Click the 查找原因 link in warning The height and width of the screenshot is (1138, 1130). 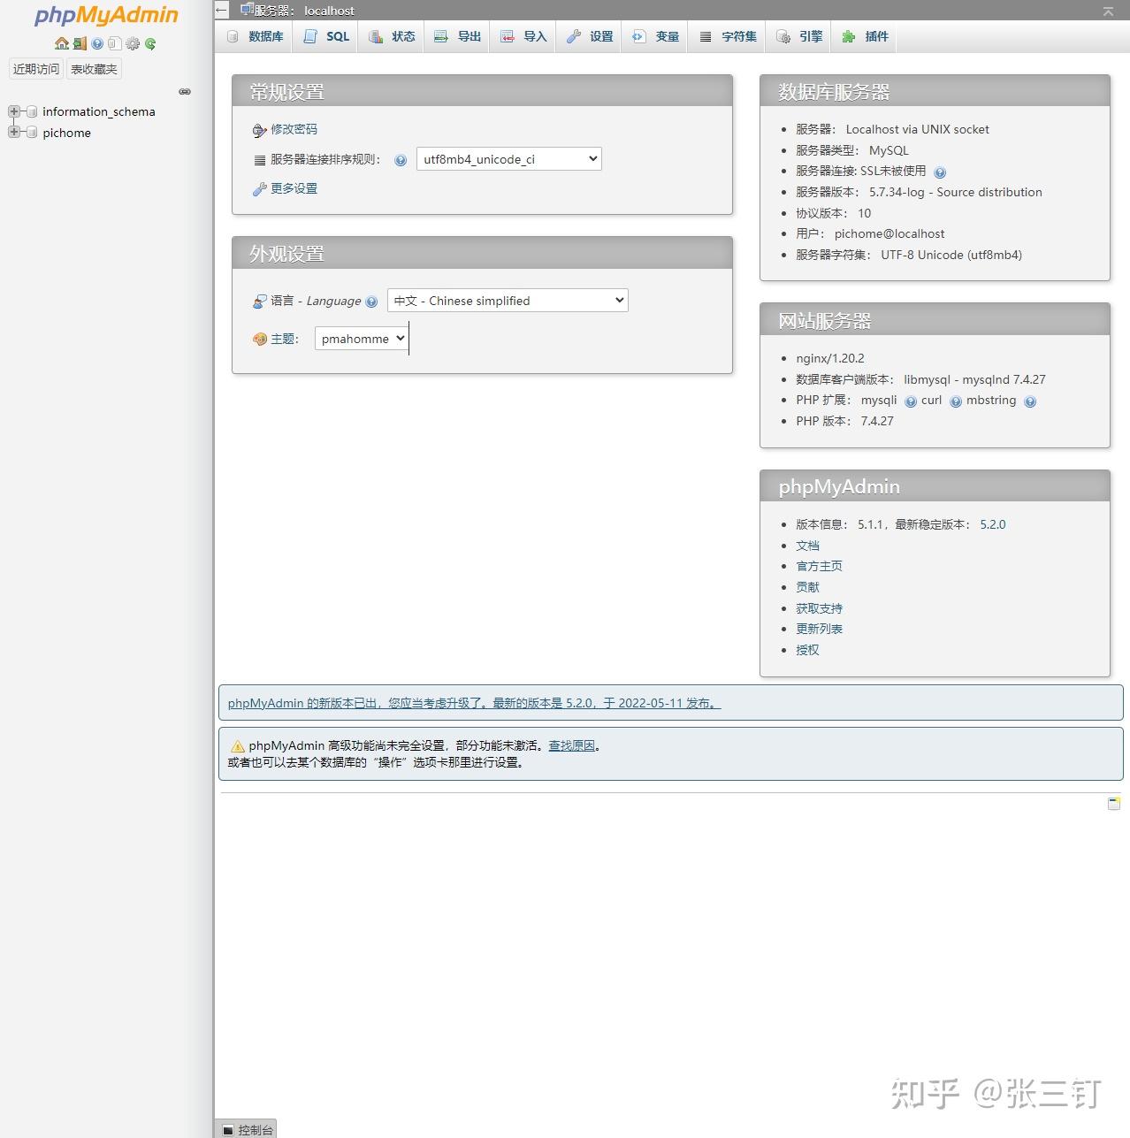pos(573,745)
